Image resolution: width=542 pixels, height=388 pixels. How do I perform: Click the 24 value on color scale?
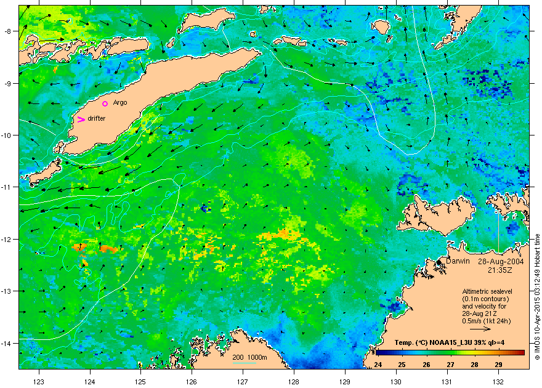click(x=378, y=365)
